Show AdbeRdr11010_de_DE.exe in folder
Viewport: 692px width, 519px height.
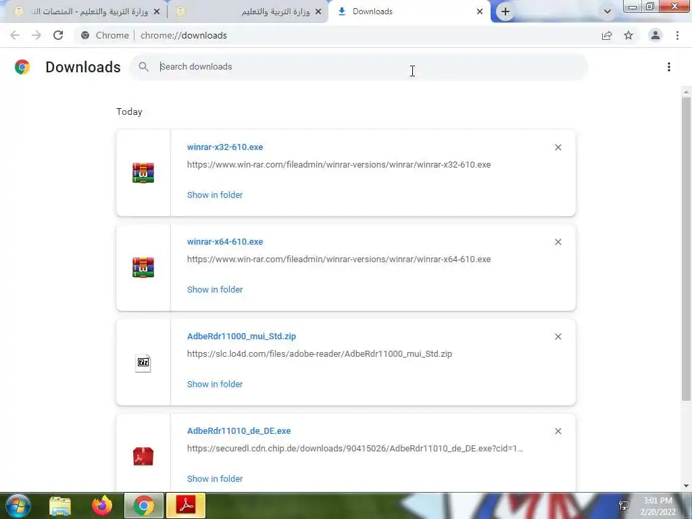click(x=215, y=478)
